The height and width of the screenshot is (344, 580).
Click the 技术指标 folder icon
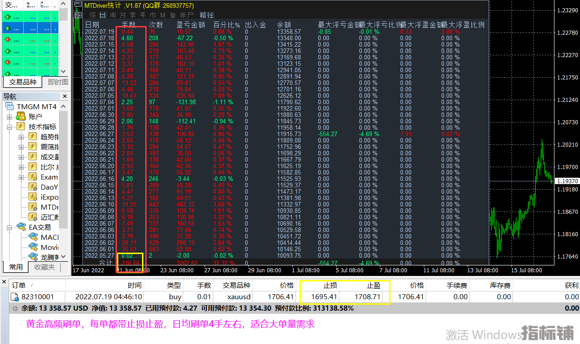click(21, 127)
